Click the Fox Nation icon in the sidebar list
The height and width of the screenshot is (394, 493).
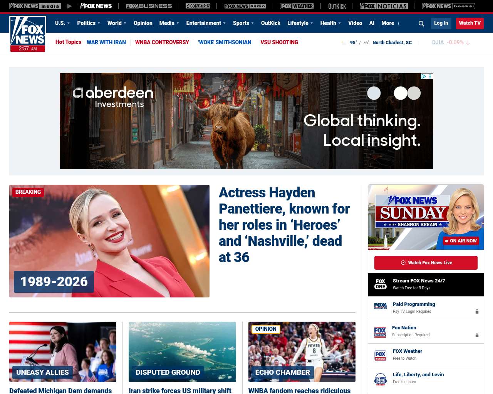(x=380, y=332)
